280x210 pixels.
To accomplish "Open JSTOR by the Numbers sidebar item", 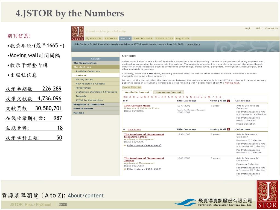I will coord(95,100).
